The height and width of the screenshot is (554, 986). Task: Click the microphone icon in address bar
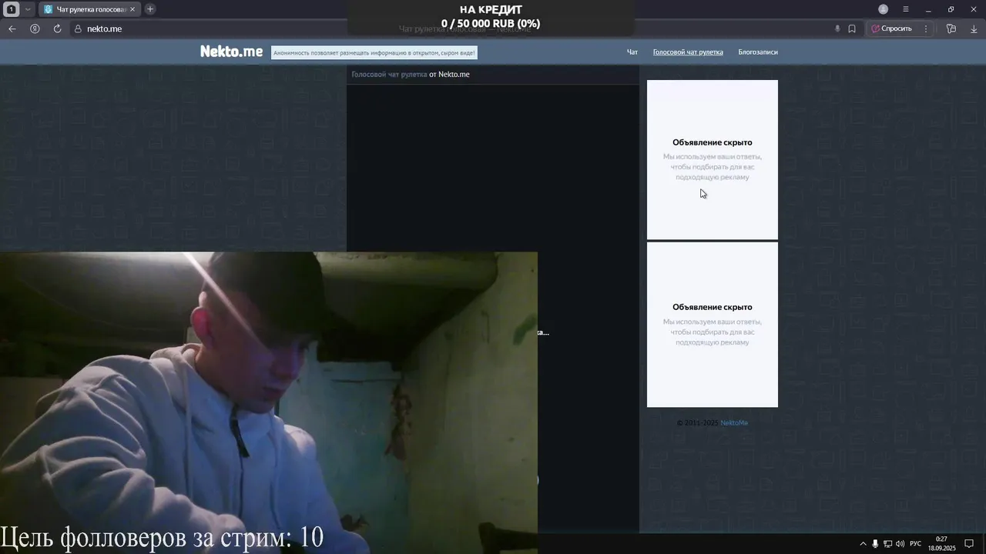[837, 28]
